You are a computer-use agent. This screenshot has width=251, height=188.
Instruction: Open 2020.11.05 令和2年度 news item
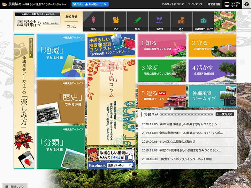click(x=187, y=124)
